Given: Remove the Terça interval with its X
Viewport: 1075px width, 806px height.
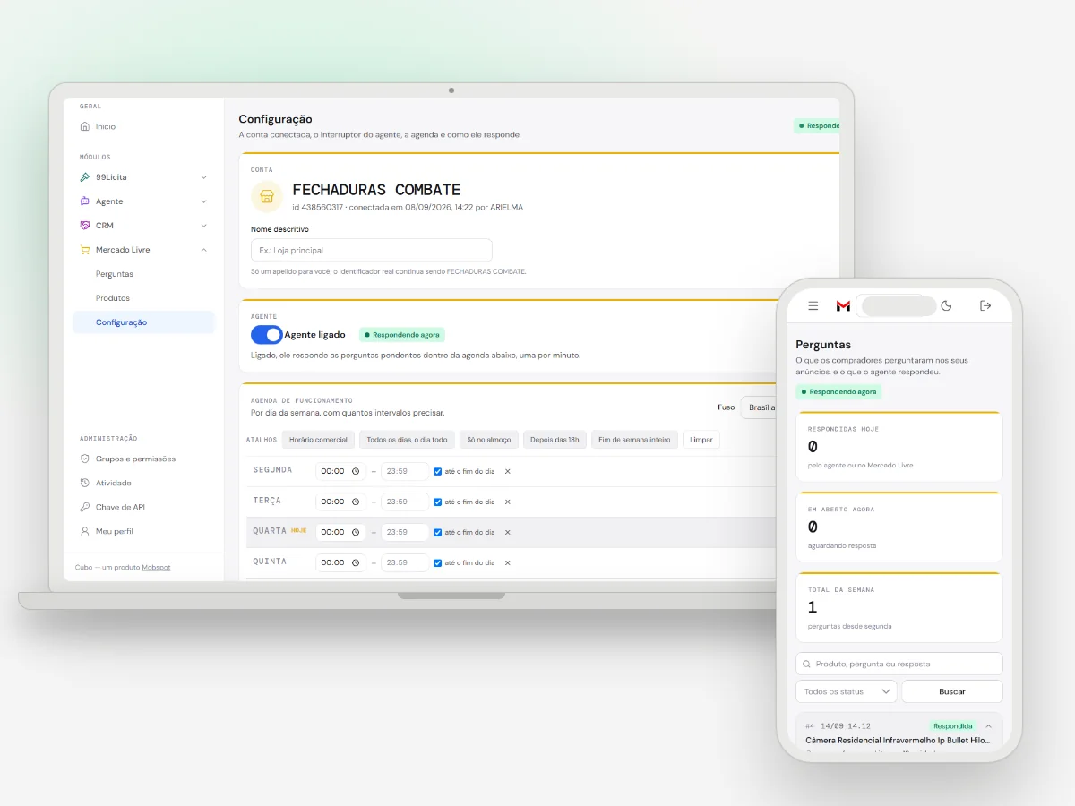Looking at the screenshot, I should pyautogui.click(x=507, y=502).
